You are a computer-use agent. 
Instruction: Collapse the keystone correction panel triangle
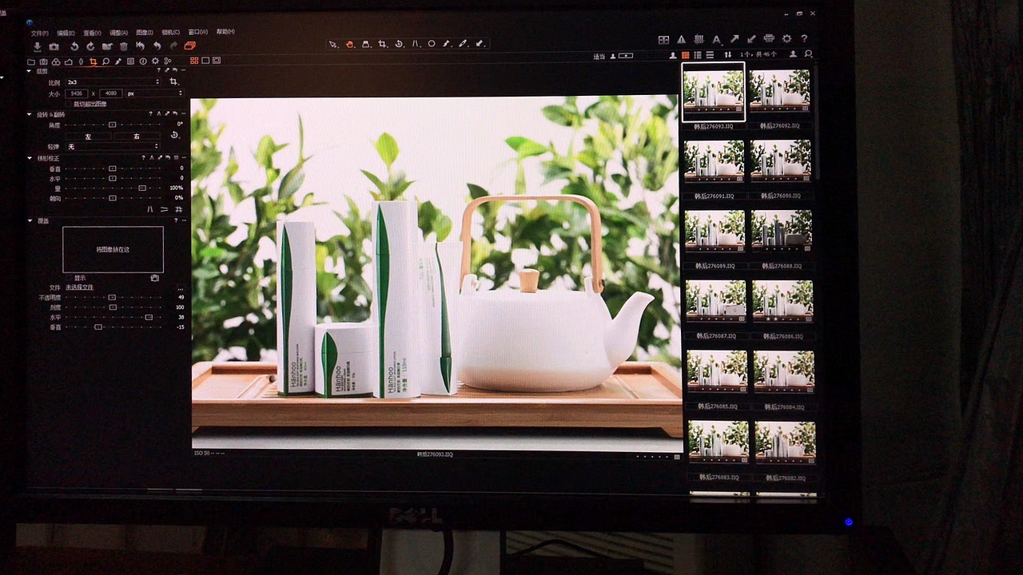30,158
